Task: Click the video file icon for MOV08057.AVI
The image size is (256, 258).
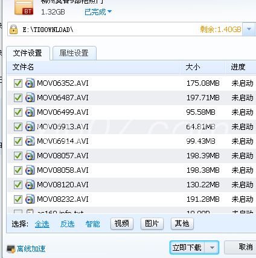Action: (30, 155)
